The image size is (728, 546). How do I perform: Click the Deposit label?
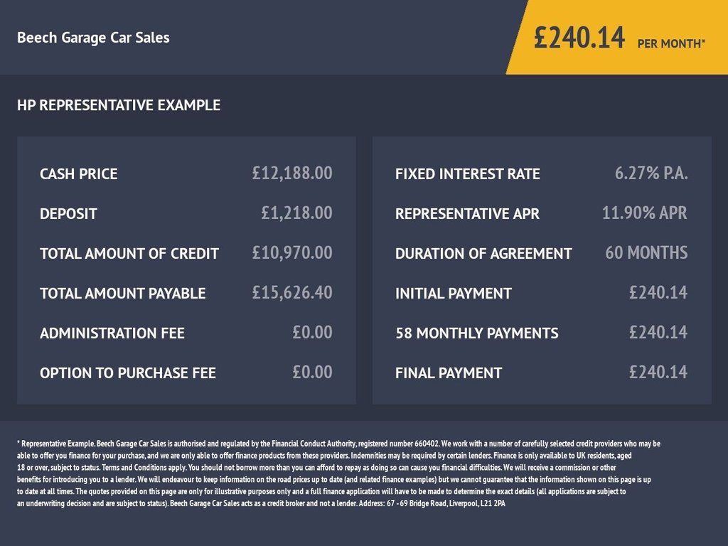pos(68,213)
